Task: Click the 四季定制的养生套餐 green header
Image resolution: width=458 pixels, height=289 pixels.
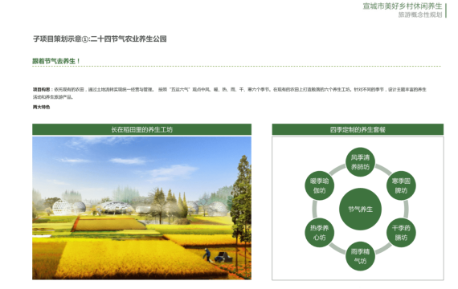Action: 358,129
